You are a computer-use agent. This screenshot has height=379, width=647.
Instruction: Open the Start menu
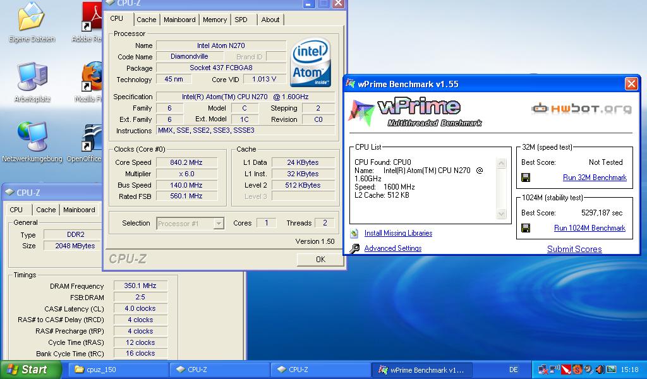31,370
